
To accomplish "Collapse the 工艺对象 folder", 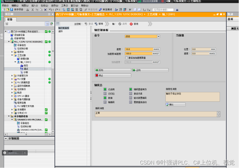I will 12,55.
